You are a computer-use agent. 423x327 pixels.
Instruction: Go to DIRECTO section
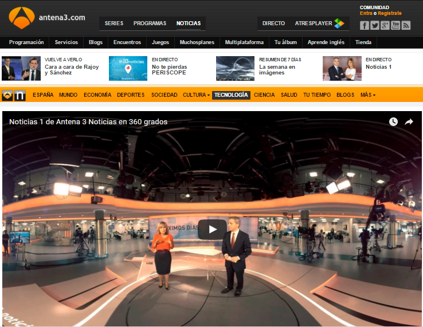click(x=273, y=23)
